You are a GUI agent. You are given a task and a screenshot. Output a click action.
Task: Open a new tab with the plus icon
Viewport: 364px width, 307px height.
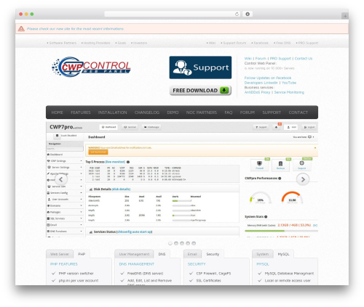tap(345, 16)
